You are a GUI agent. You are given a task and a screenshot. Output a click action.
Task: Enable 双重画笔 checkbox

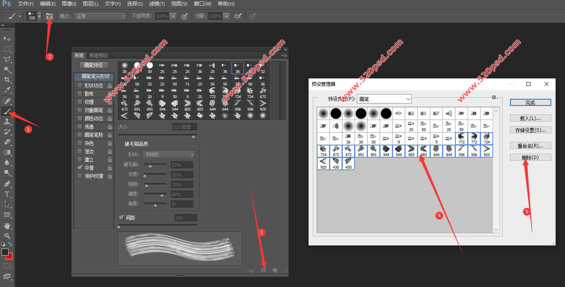[x=80, y=110]
